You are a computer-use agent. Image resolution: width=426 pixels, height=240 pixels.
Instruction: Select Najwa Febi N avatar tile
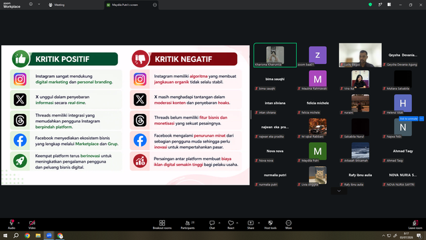tap(403, 127)
